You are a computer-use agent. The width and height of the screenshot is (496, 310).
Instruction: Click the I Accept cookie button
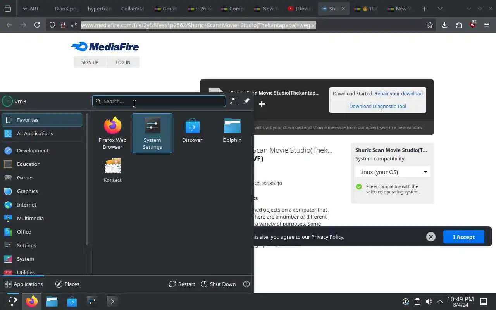click(464, 237)
